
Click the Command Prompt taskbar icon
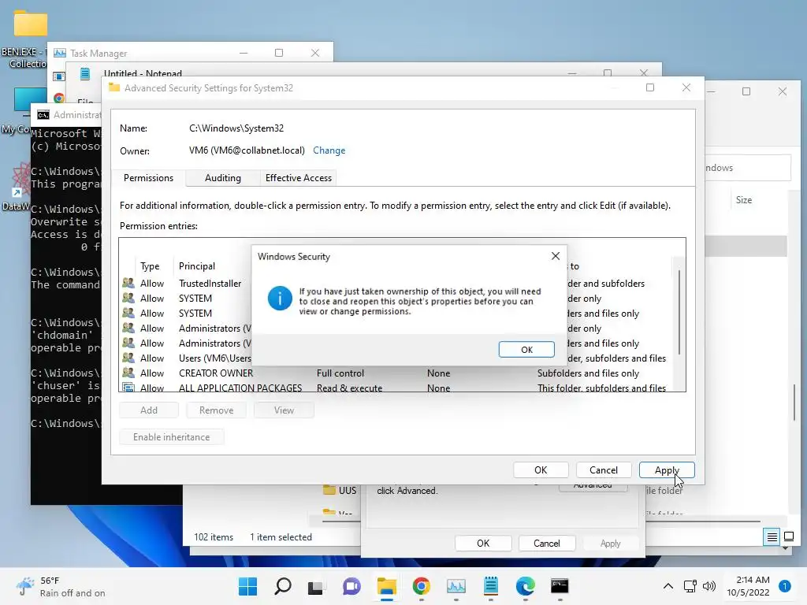coord(560,586)
